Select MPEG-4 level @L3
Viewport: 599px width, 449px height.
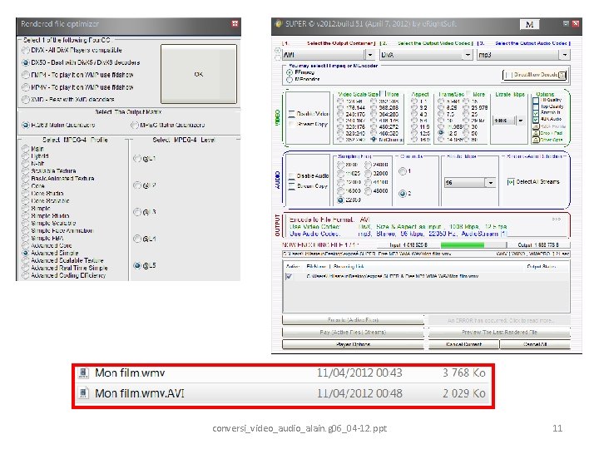[x=137, y=212]
